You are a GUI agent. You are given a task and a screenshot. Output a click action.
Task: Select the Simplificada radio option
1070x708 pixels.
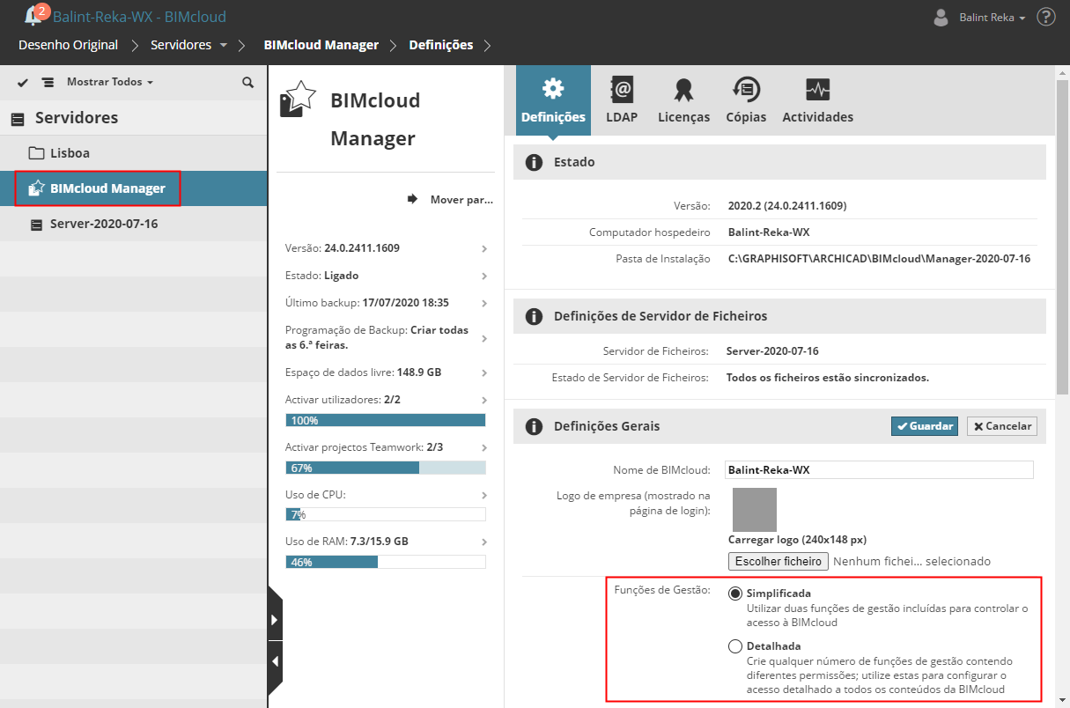[x=735, y=594]
